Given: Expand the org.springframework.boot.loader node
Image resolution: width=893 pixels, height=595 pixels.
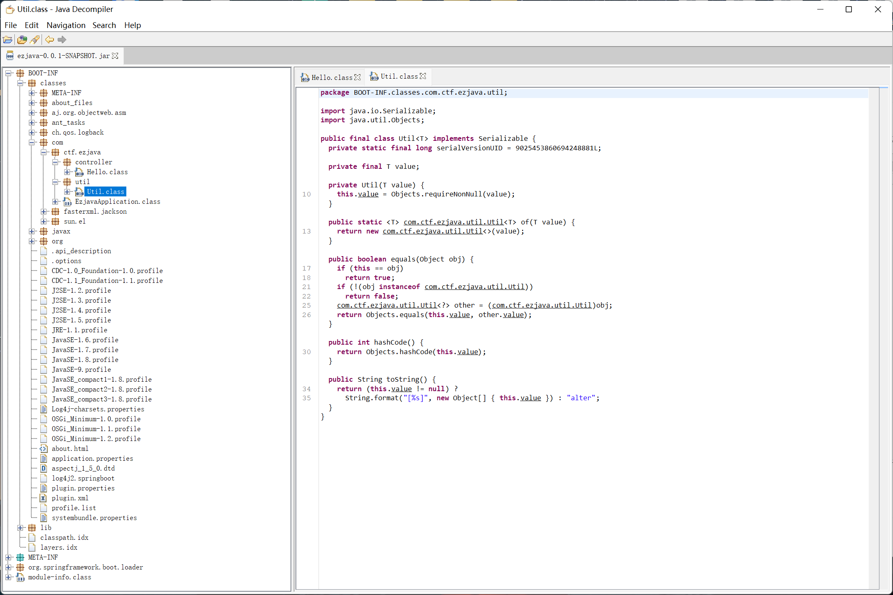Looking at the screenshot, I should [8, 567].
